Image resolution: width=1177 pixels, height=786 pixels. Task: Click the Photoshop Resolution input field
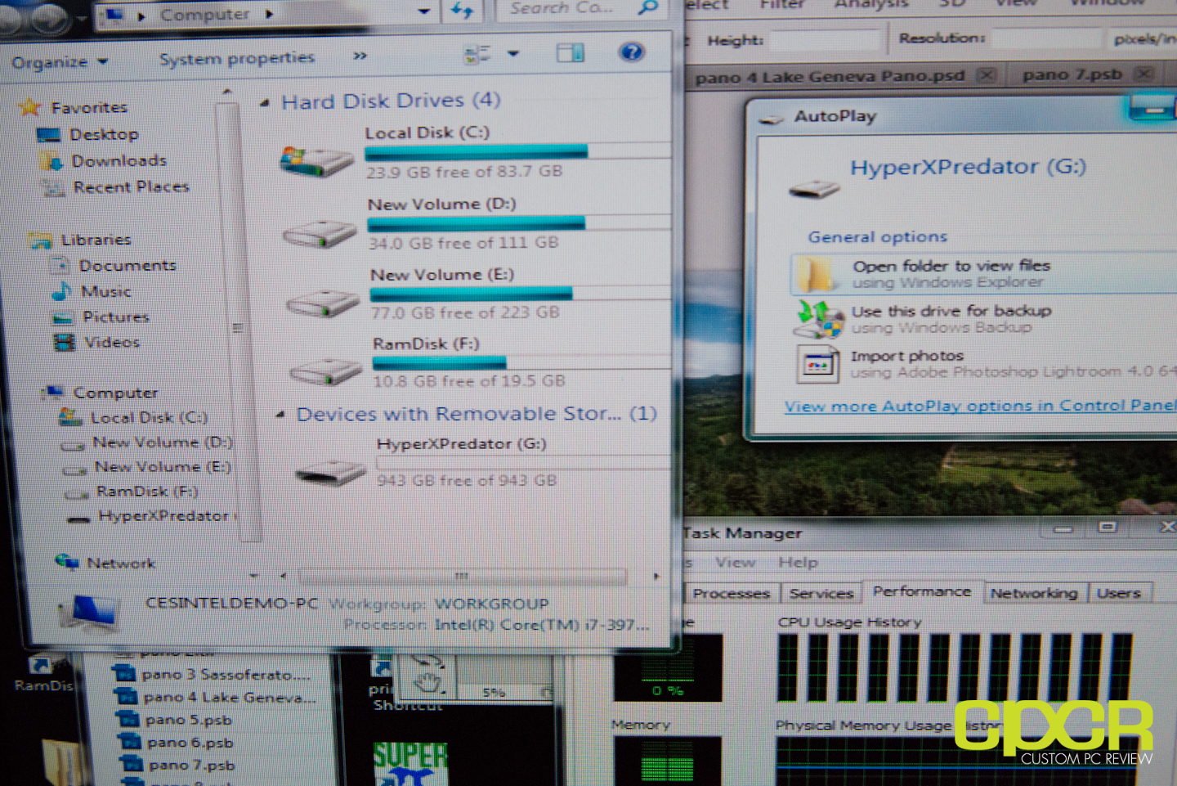click(1045, 38)
